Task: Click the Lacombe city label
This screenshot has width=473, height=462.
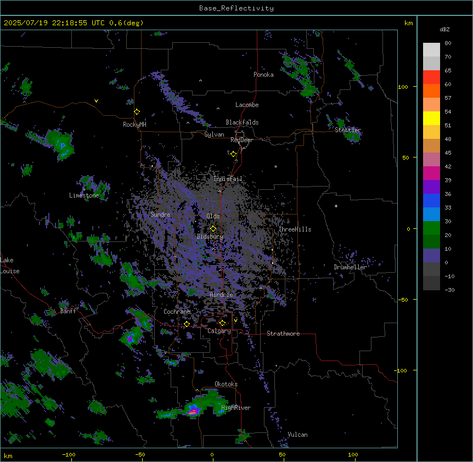Action: (247, 105)
